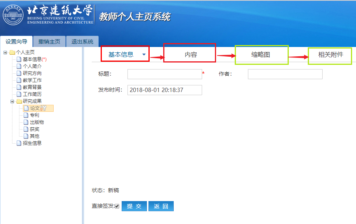356x224 pixels.
Task: Select 教育背景 in the tree
Action: click(x=32, y=87)
